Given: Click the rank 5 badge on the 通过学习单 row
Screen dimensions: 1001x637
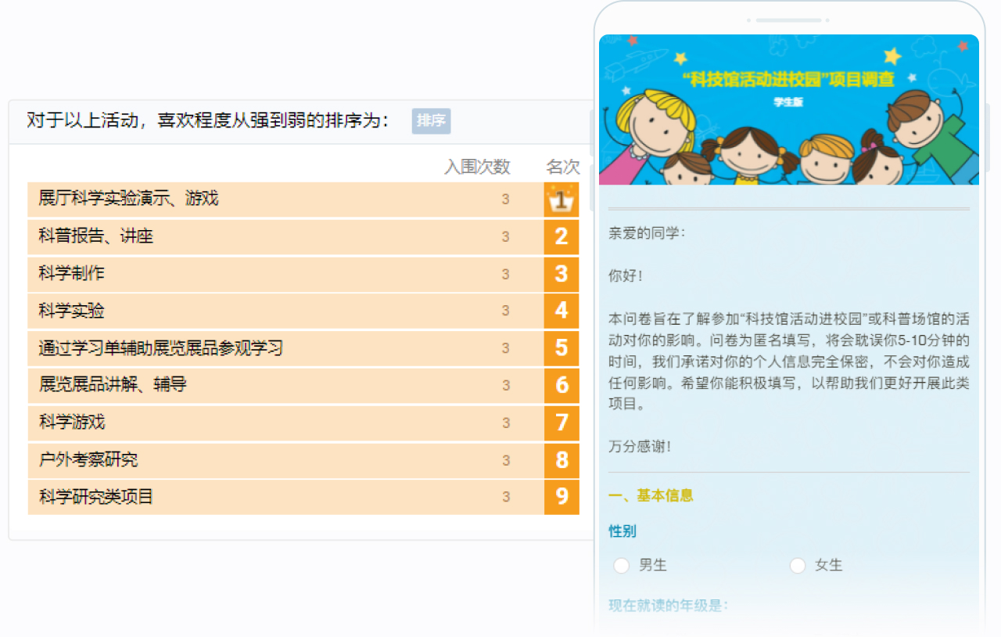Looking at the screenshot, I should [561, 348].
